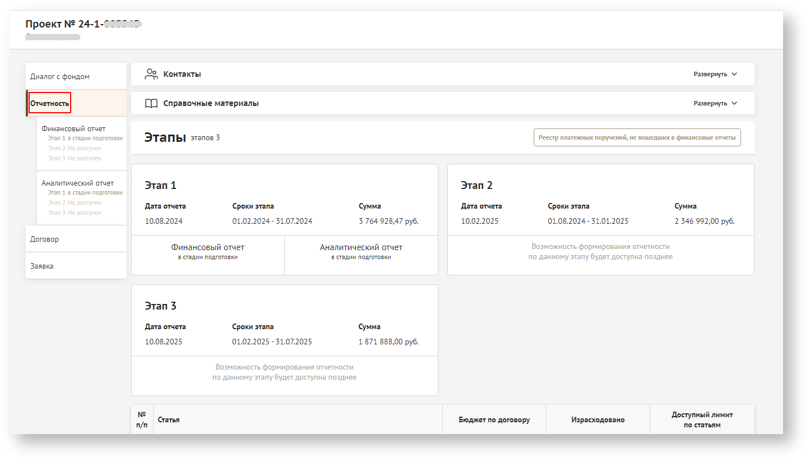Open the Диалог с фондом tab
This screenshot has width=810, height=461.
coord(60,76)
